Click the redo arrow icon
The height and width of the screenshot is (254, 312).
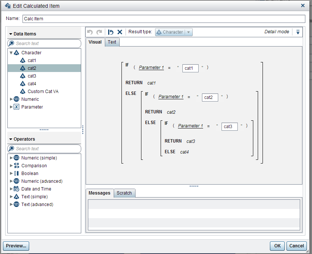click(99, 32)
